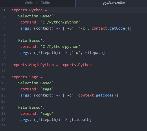Click 'C:/Python/python' string on line 7

(60, 47)
